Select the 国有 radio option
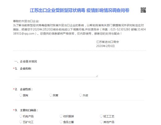This screenshot has width=161, height=125. pyautogui.click(x=21, y=95)
